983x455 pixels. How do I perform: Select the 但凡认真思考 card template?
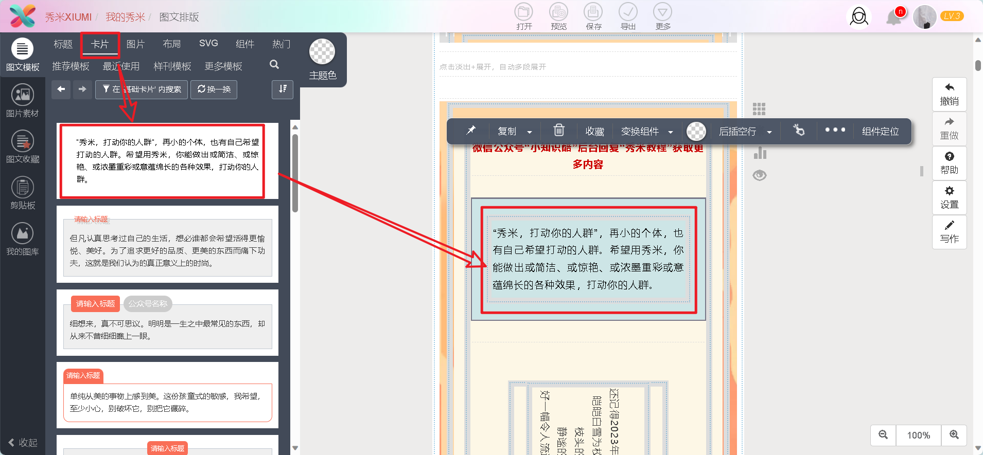pos(167,244)
